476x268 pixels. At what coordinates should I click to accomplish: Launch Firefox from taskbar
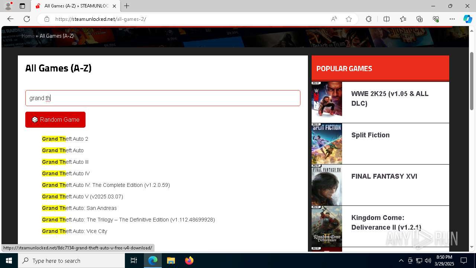click(189, 261)
